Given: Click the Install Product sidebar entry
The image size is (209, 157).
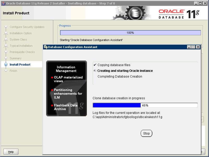Looking at the screenshot, I should click(x=20, y=65).
